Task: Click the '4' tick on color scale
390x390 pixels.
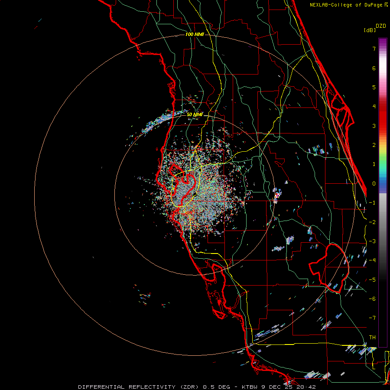Action: tap(374, 107)
